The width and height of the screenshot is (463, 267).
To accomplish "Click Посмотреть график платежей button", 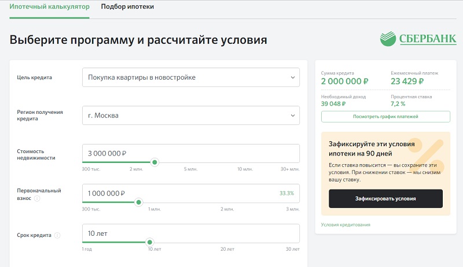I will pos(385,117).
